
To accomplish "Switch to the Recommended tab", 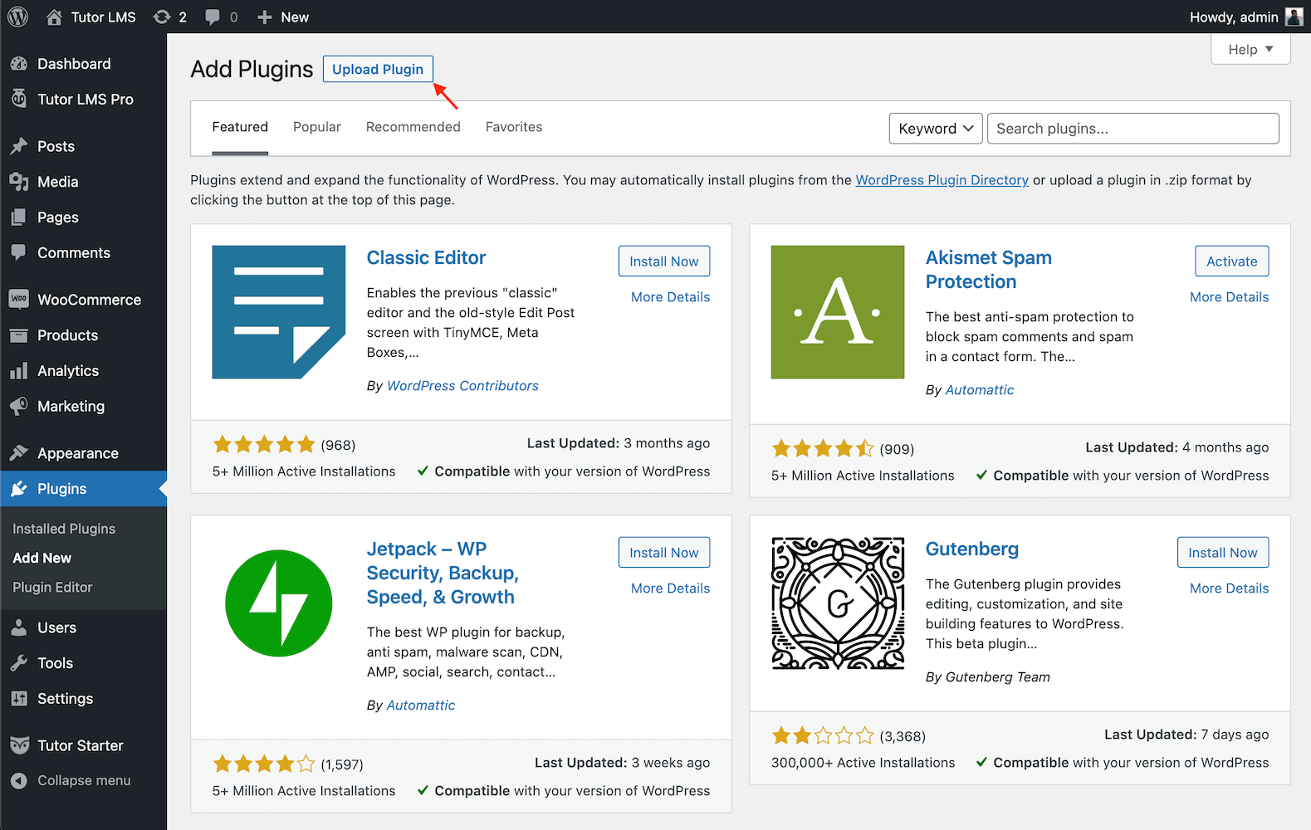I will pos(413,127).
